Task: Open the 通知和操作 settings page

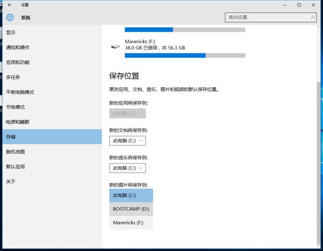Action: [18, 47]
